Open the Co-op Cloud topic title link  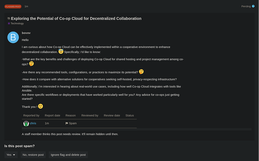click(76, 18)
